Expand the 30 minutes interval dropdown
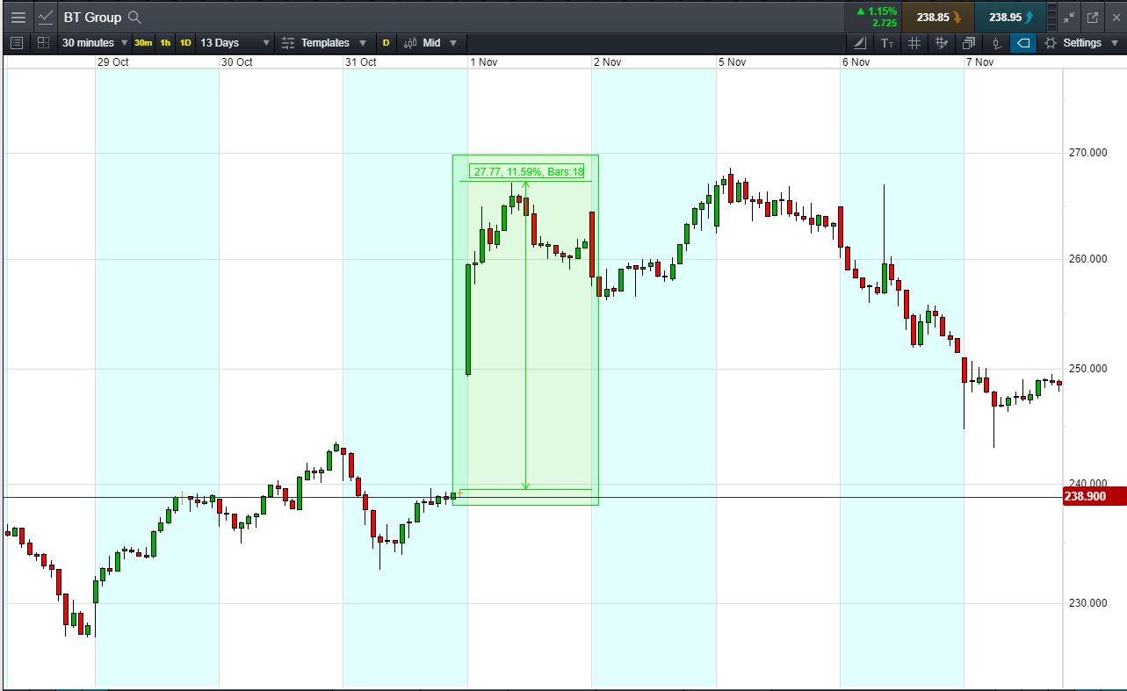Screen dimensions: 1127x691 point(95,43)
